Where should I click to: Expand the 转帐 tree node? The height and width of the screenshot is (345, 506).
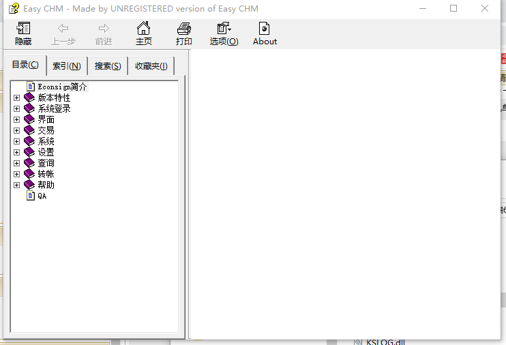(17, 174)
